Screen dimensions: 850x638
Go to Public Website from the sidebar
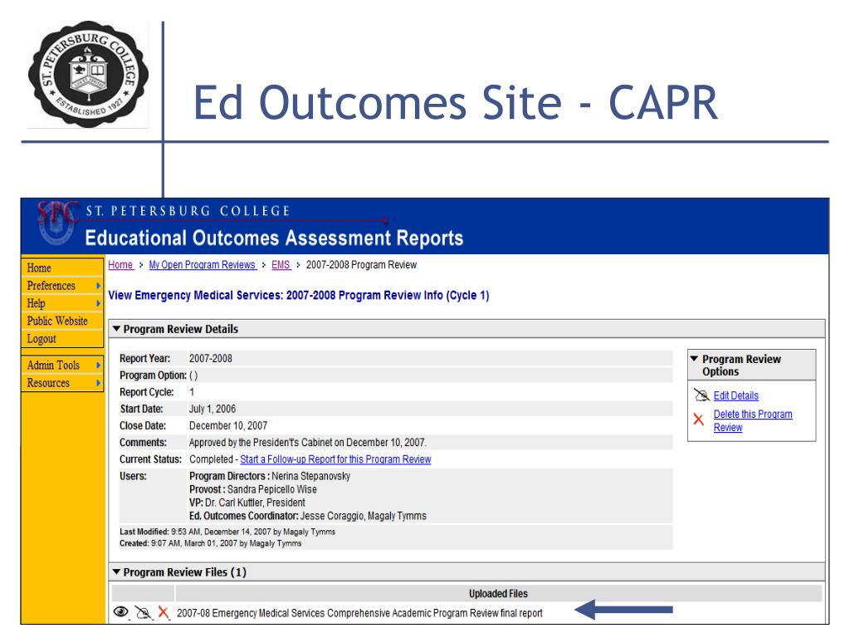[57, 321]
